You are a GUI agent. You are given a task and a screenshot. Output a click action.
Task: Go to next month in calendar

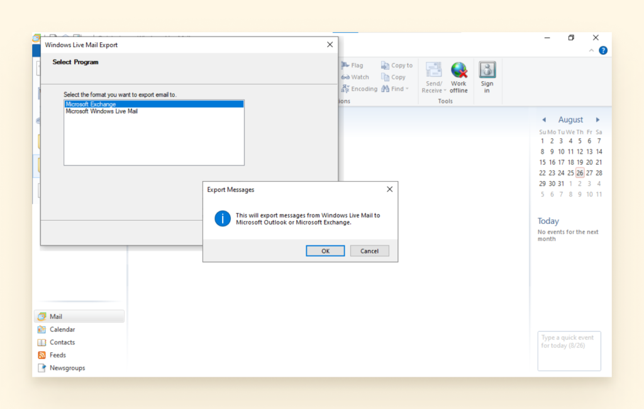pyautogui.click(x=597, y=120)
